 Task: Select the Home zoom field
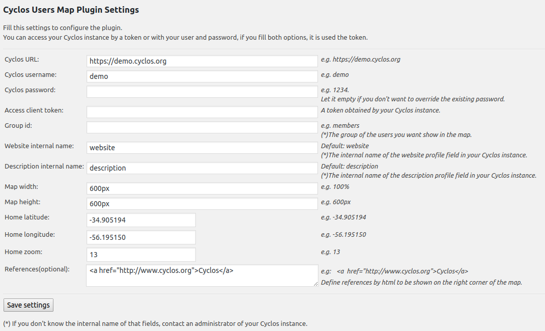pos(141,255)
